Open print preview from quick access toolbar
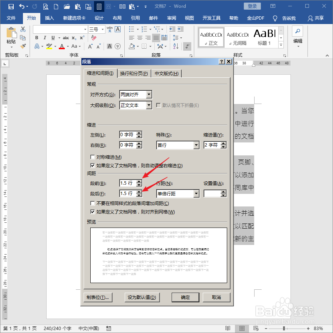Viewport: 333px width, 333px height. click(46, 7)
